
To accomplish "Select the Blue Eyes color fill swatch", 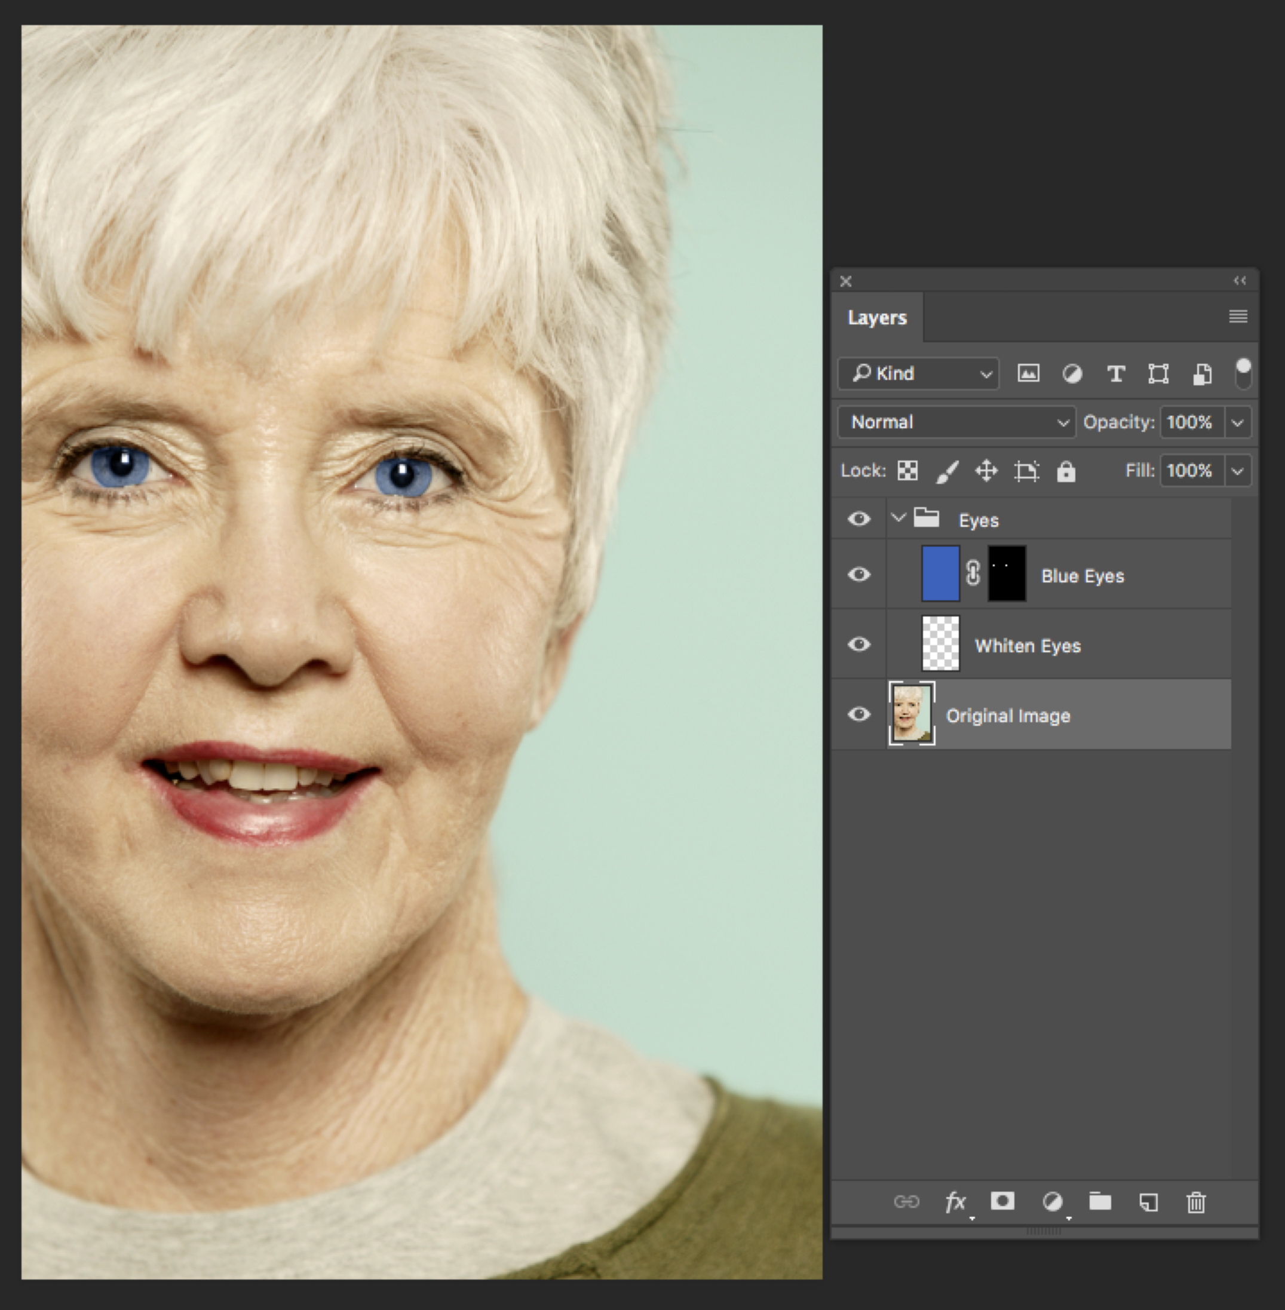I will pyautogui.click(x=940, y=573).
